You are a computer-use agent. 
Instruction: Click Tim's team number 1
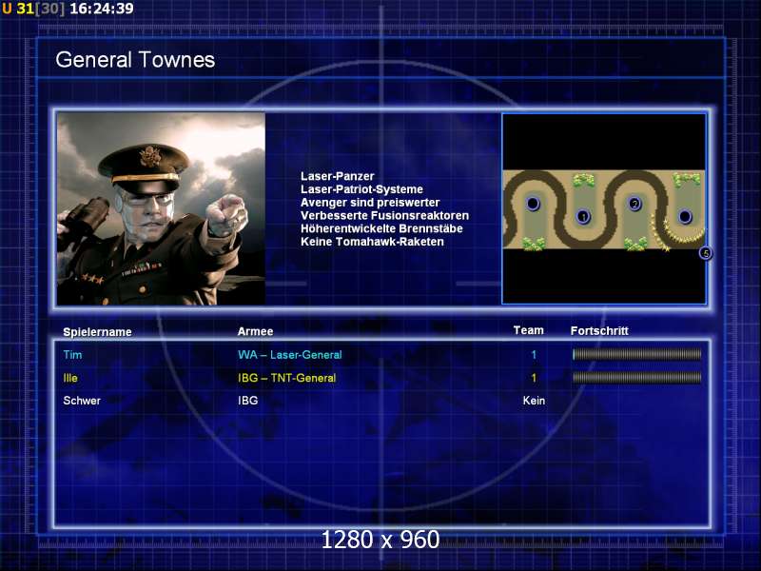pyautogui.click(x=534, y=355)
